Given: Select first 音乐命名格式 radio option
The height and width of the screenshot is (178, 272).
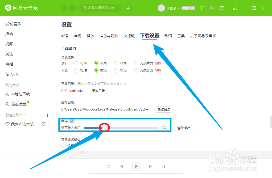Looking at the screenshot, I should [63, 146].
